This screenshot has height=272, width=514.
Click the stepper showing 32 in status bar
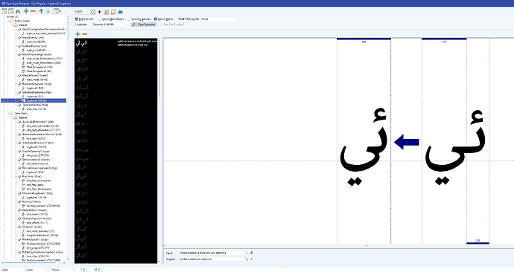coord(95,270)
